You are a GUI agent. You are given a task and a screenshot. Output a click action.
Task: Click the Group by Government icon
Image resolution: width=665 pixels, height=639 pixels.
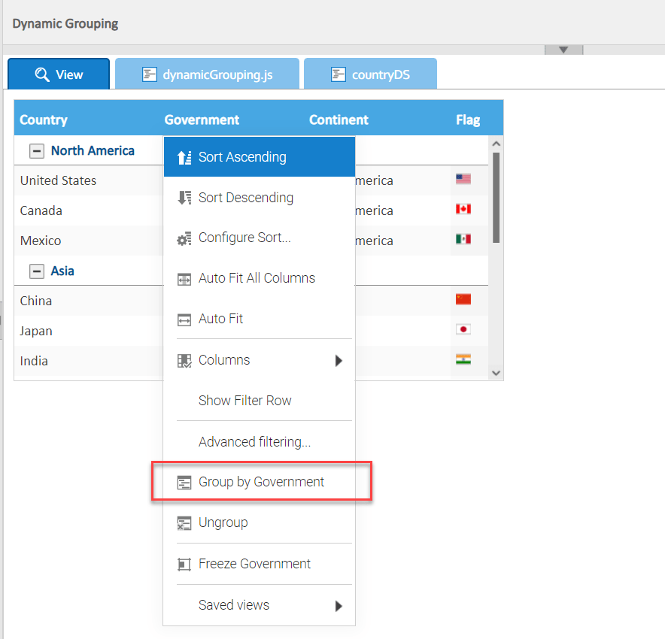pos(184,481)
